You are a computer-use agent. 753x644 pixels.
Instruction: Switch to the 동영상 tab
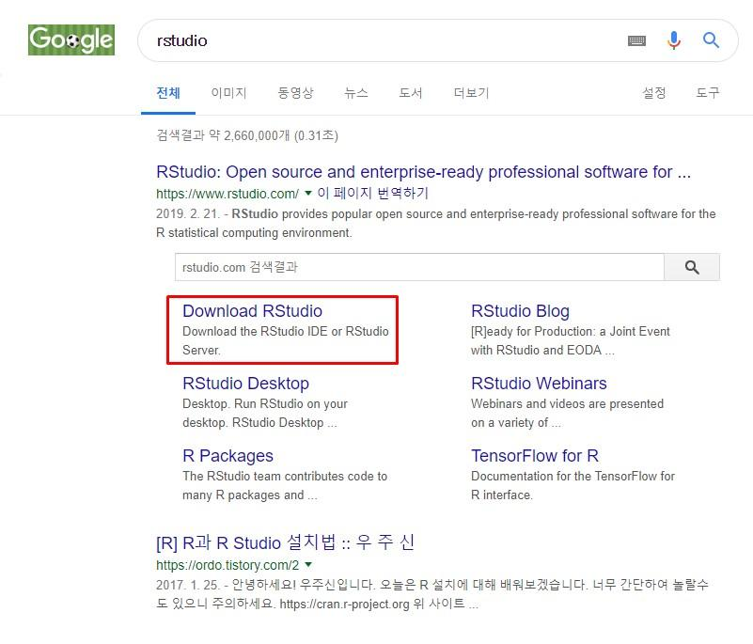(295, 93)
